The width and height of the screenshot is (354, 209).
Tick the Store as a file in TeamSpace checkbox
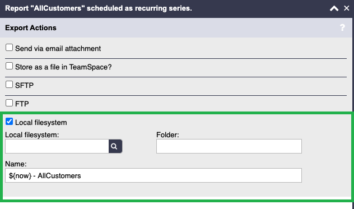pyautogui.click(x=9, y=66)
